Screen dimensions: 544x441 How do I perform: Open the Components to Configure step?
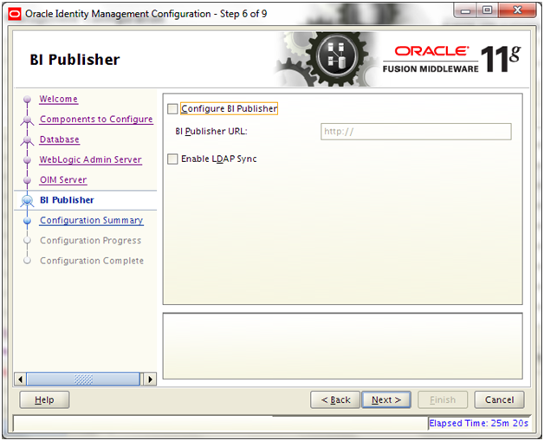96,119
